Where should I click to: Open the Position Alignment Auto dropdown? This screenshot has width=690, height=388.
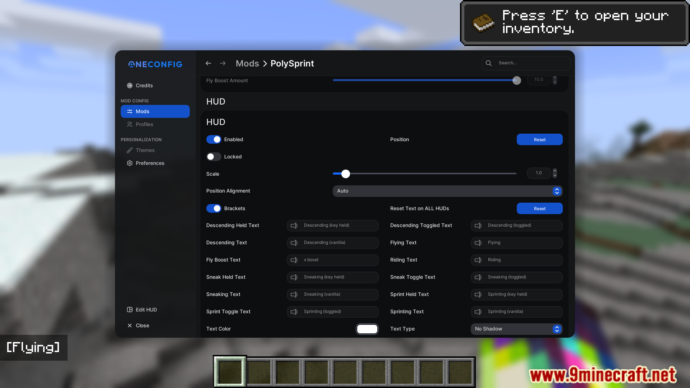pyautogui.click(x=447, y=191)
